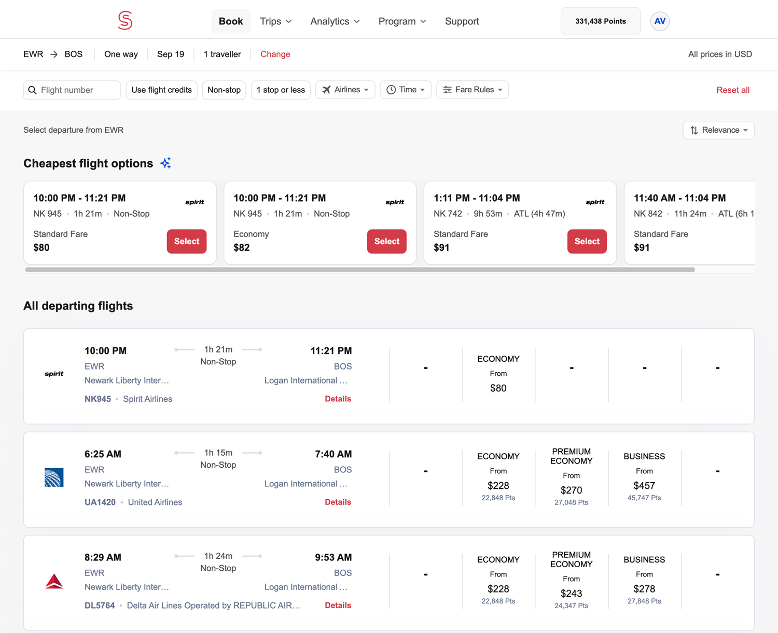Click the red S logo icon
The width and height of the screenshot is (778, 633).
(125, 21)
